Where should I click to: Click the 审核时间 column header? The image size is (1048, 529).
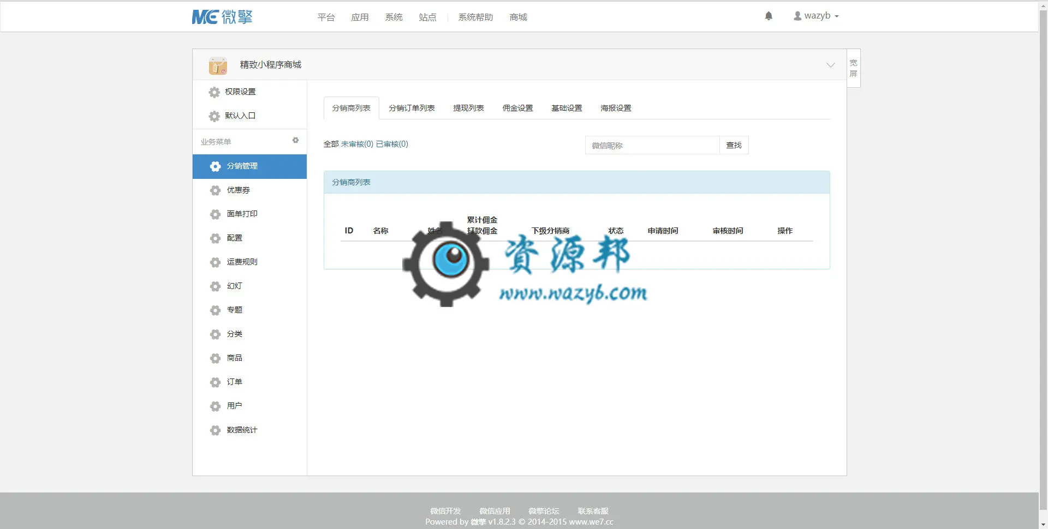728,231
